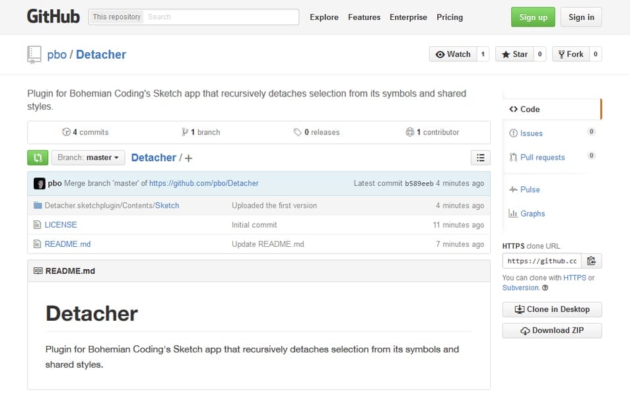This screenshot has width=630, height=396.
Task: Click the Explore menu item
Action: pyautogui.click(x=324, y=17)
